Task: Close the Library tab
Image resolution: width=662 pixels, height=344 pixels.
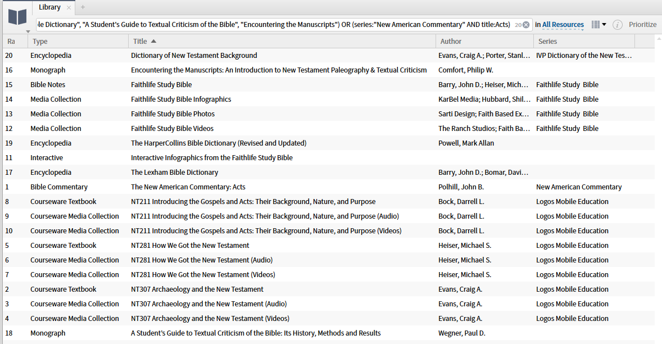Action: [69, 8]
